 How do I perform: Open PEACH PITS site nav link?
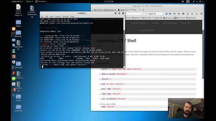click(186, 23)
